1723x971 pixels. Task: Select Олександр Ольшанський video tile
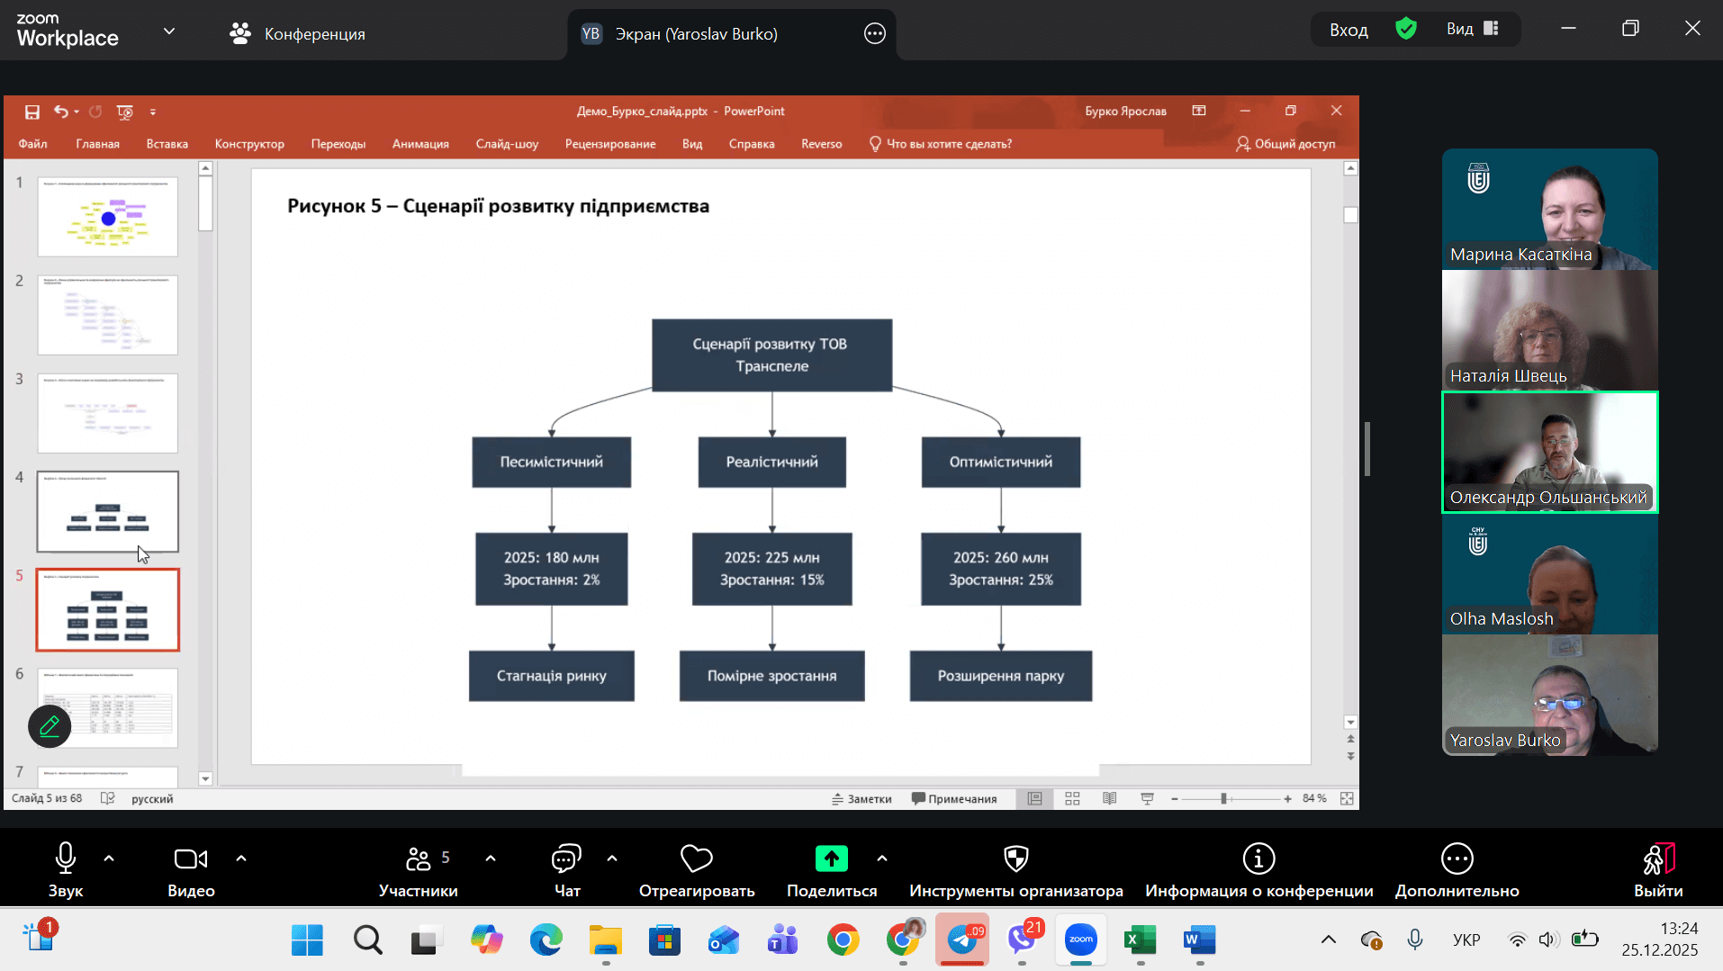coord(1549,452)
